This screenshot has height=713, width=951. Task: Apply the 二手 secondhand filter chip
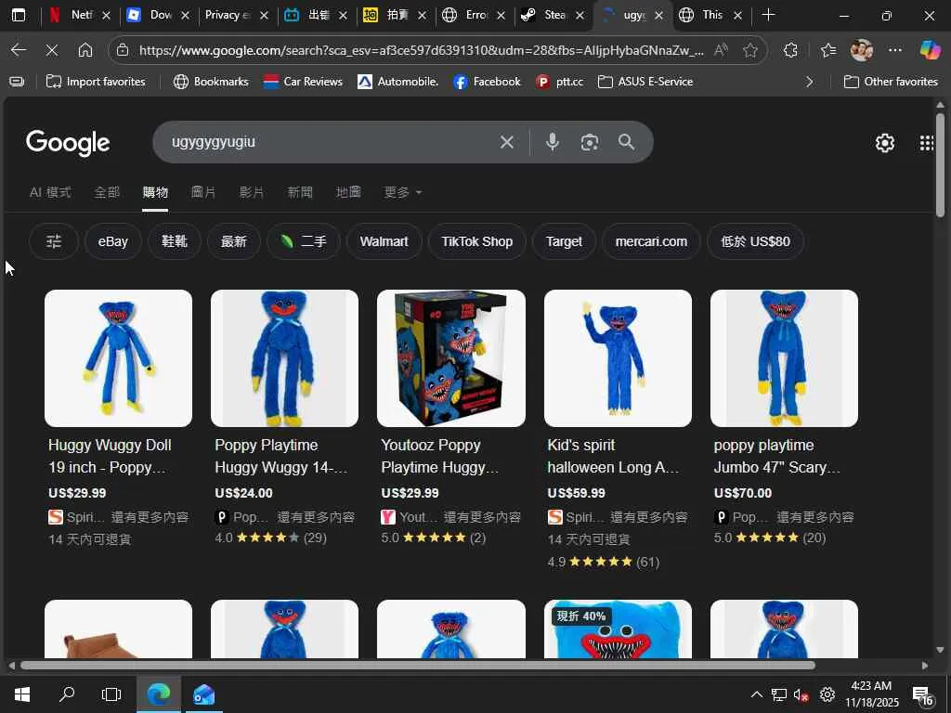click(x=304, y=241)
